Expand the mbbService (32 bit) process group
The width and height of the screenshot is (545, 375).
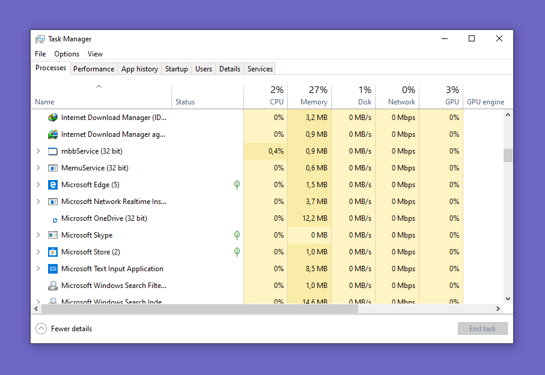(x=38, y=151)
